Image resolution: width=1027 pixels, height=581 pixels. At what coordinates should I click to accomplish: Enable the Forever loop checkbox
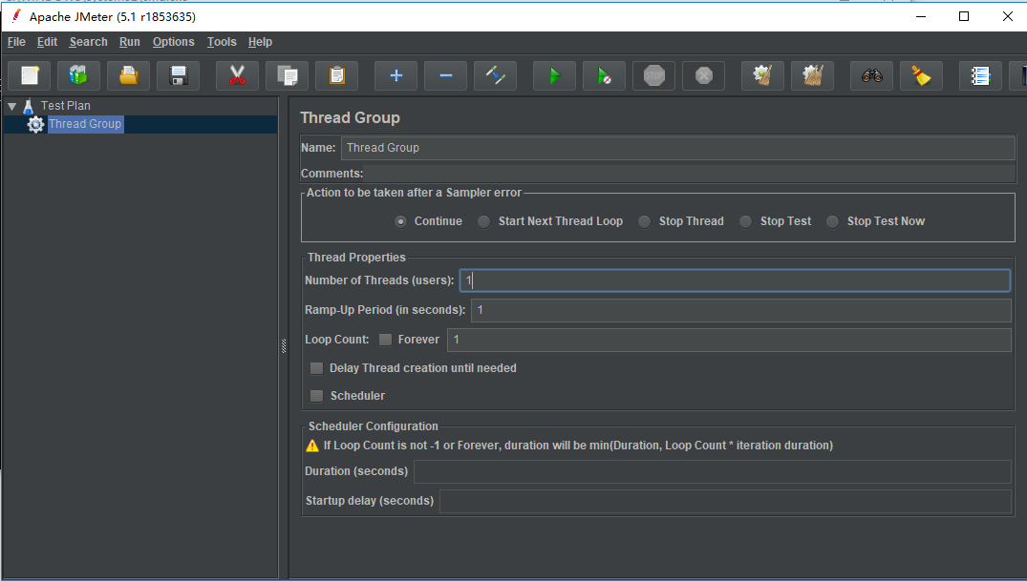click(385, 340)
